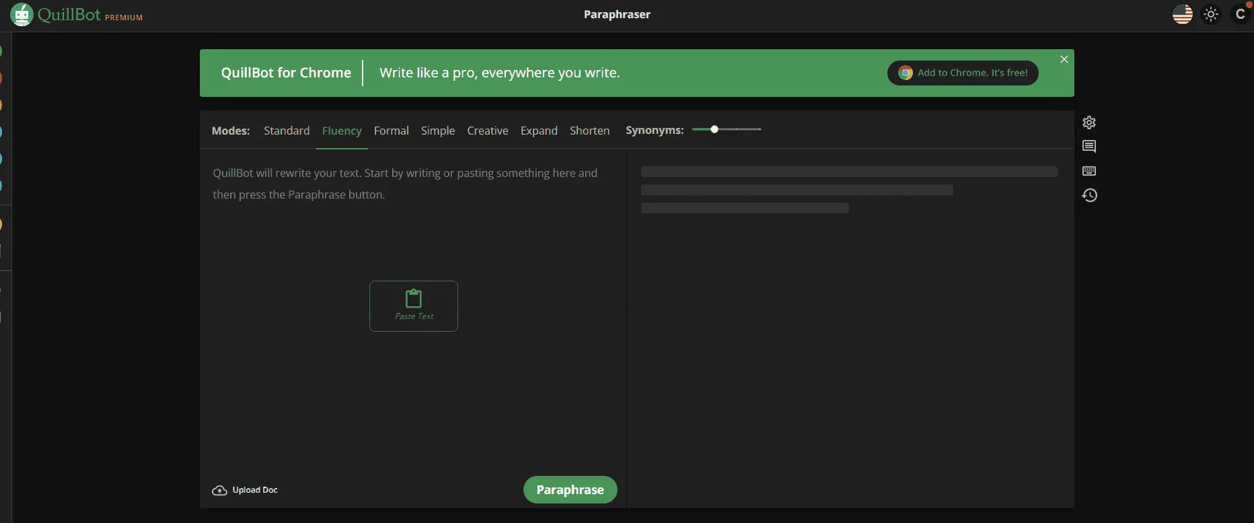Switch to Simple mode

tap(438, 131)
